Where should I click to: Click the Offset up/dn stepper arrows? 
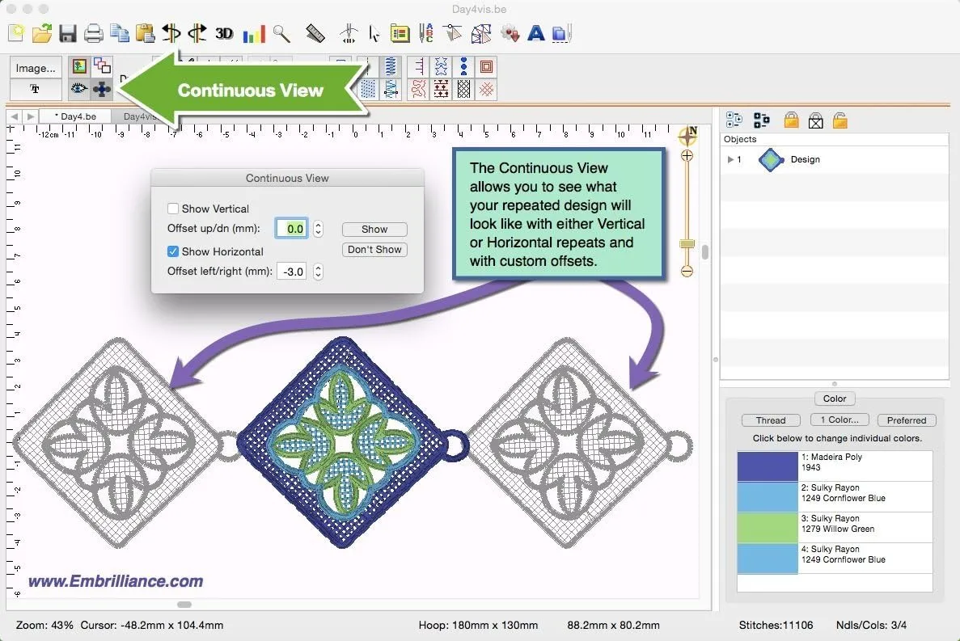click(317, 229)
